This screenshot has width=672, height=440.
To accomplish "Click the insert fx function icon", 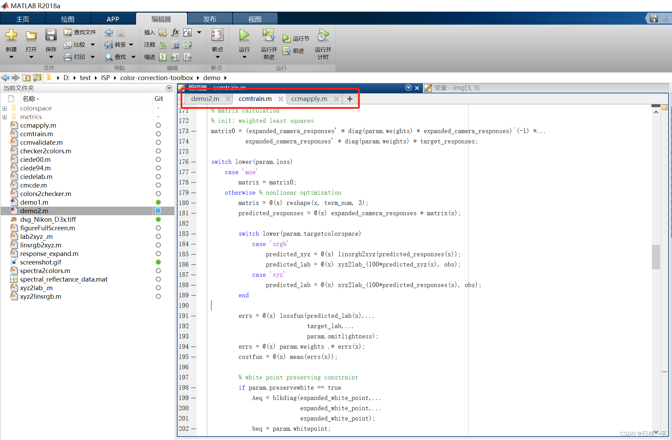I will pyautogui.click(x=175, y=32).
